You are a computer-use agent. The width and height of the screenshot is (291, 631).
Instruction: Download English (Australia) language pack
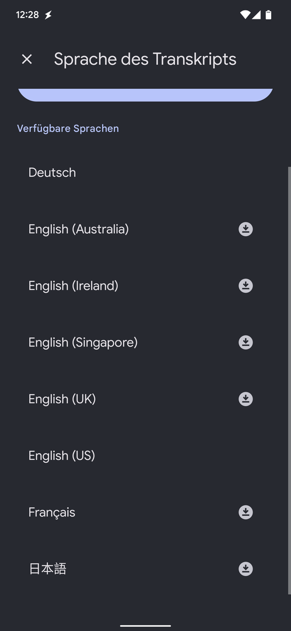coord(246,229)
